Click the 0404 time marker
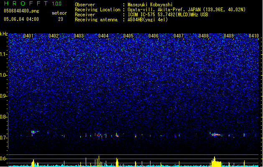The image size is (263, 167). (x=103, y=36)
